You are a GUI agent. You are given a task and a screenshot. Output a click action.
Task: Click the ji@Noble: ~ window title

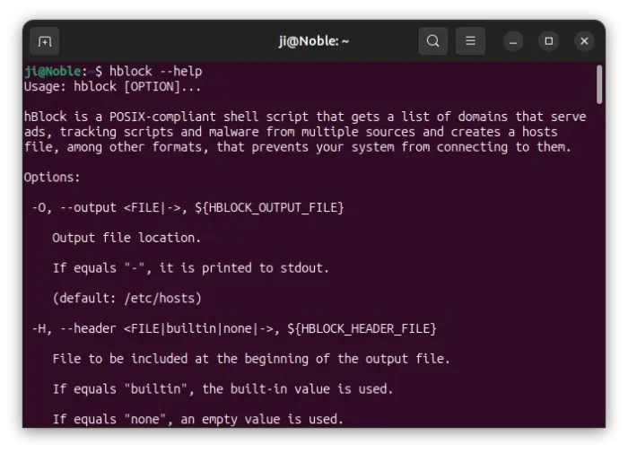coord(314,41)
